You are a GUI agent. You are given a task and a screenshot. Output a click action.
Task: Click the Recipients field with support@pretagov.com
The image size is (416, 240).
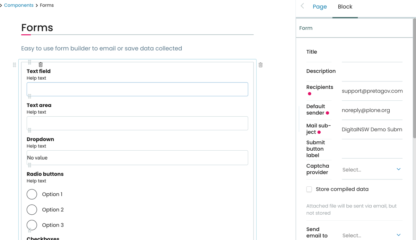click(372, 91)
